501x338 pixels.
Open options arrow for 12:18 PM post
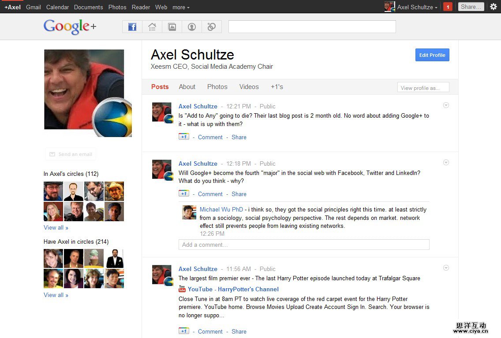click(x=446, y=163)
